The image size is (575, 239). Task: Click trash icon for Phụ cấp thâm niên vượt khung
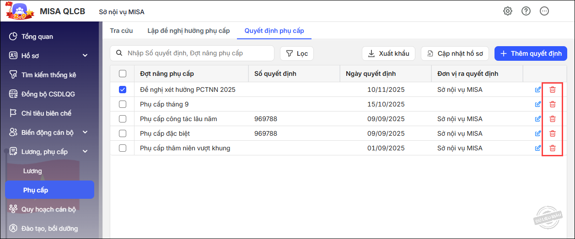coord(553,148)
